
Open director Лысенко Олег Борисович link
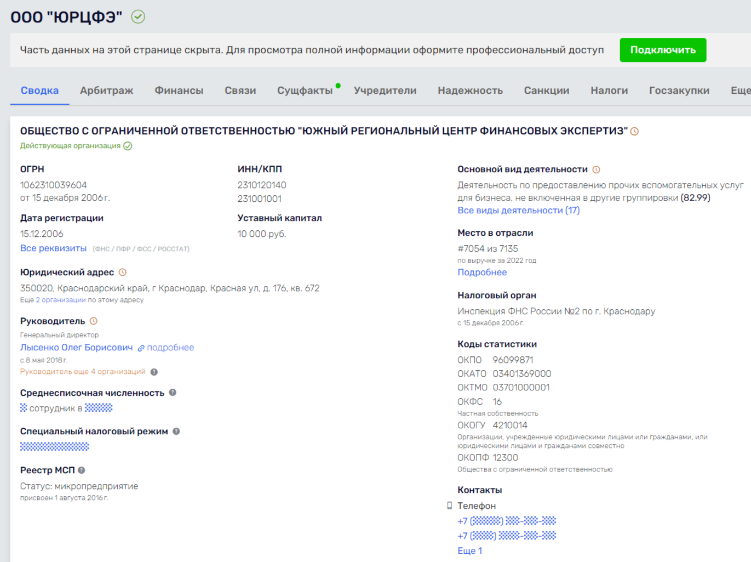pyautogui.click(x=77, y=348)
